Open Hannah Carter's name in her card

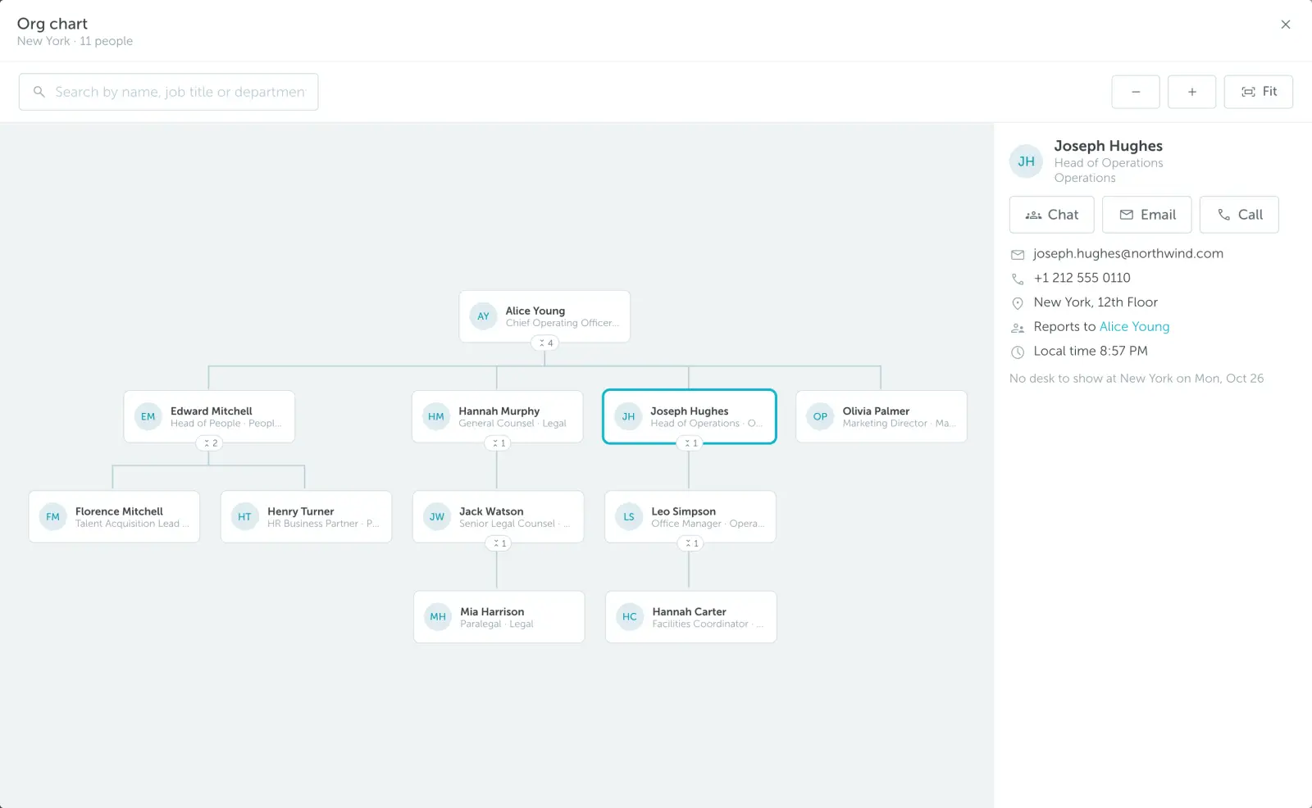[x=689, y=611]
